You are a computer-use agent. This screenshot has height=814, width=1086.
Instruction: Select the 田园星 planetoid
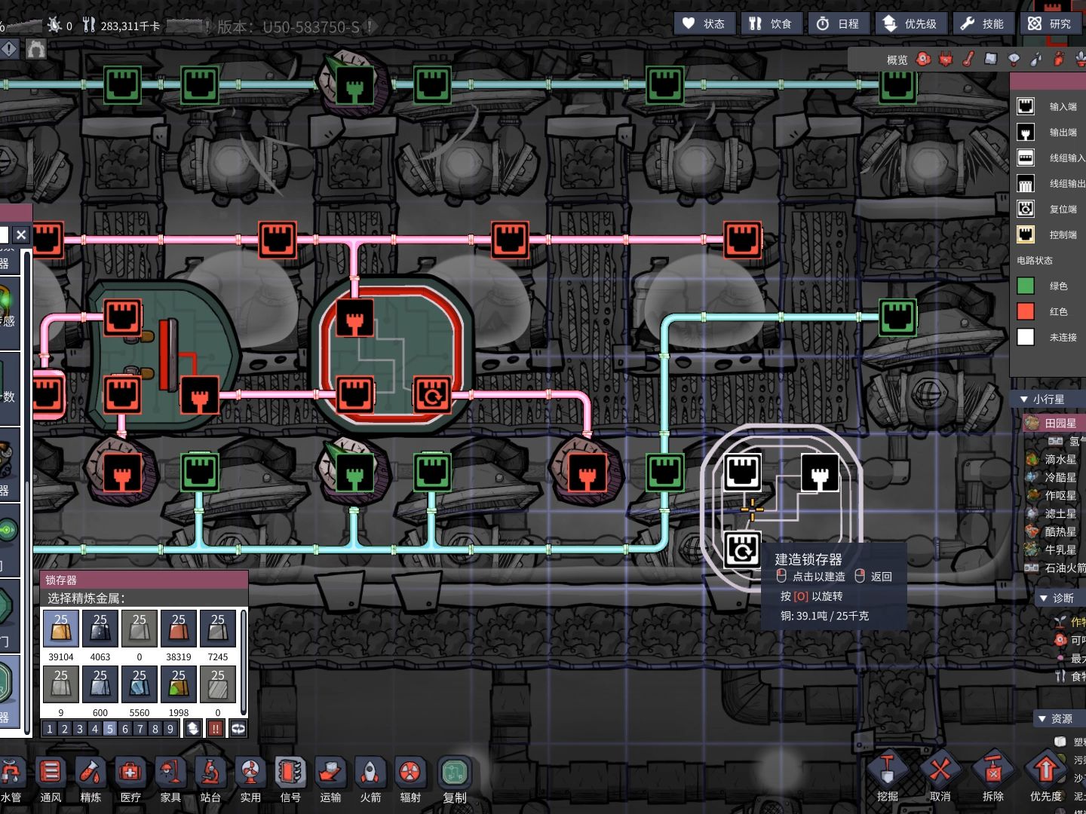click(x=1054, y=424)
